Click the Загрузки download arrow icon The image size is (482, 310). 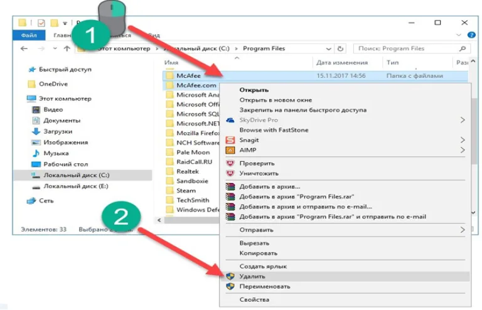(x=36, y=132)
